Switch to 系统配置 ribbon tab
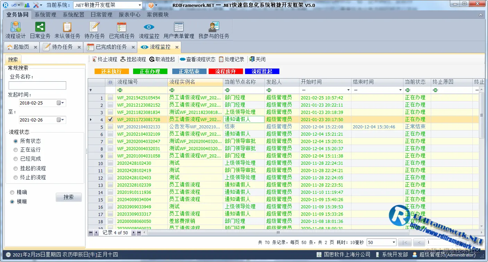The height and width of the screenshot is (262, 488). coord(73,15)
